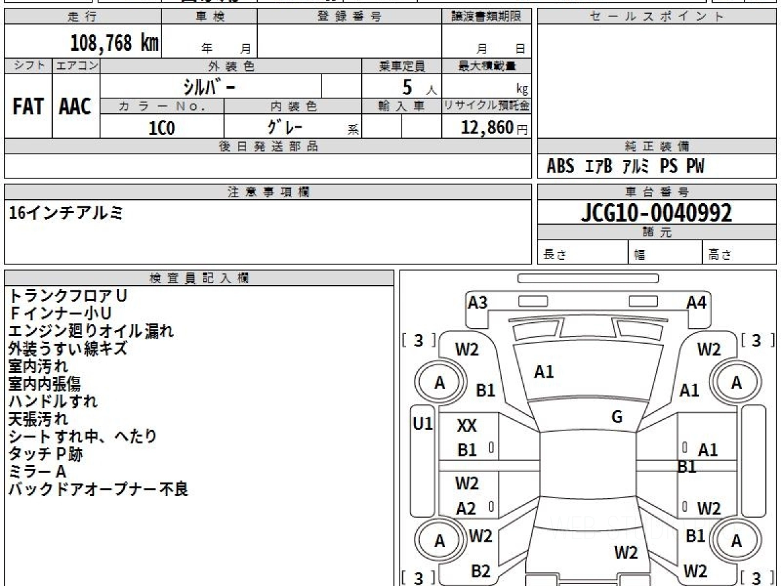This screenshot has width=781, height=586.
Task: Click the シフト label
Action: pos(28,66)
